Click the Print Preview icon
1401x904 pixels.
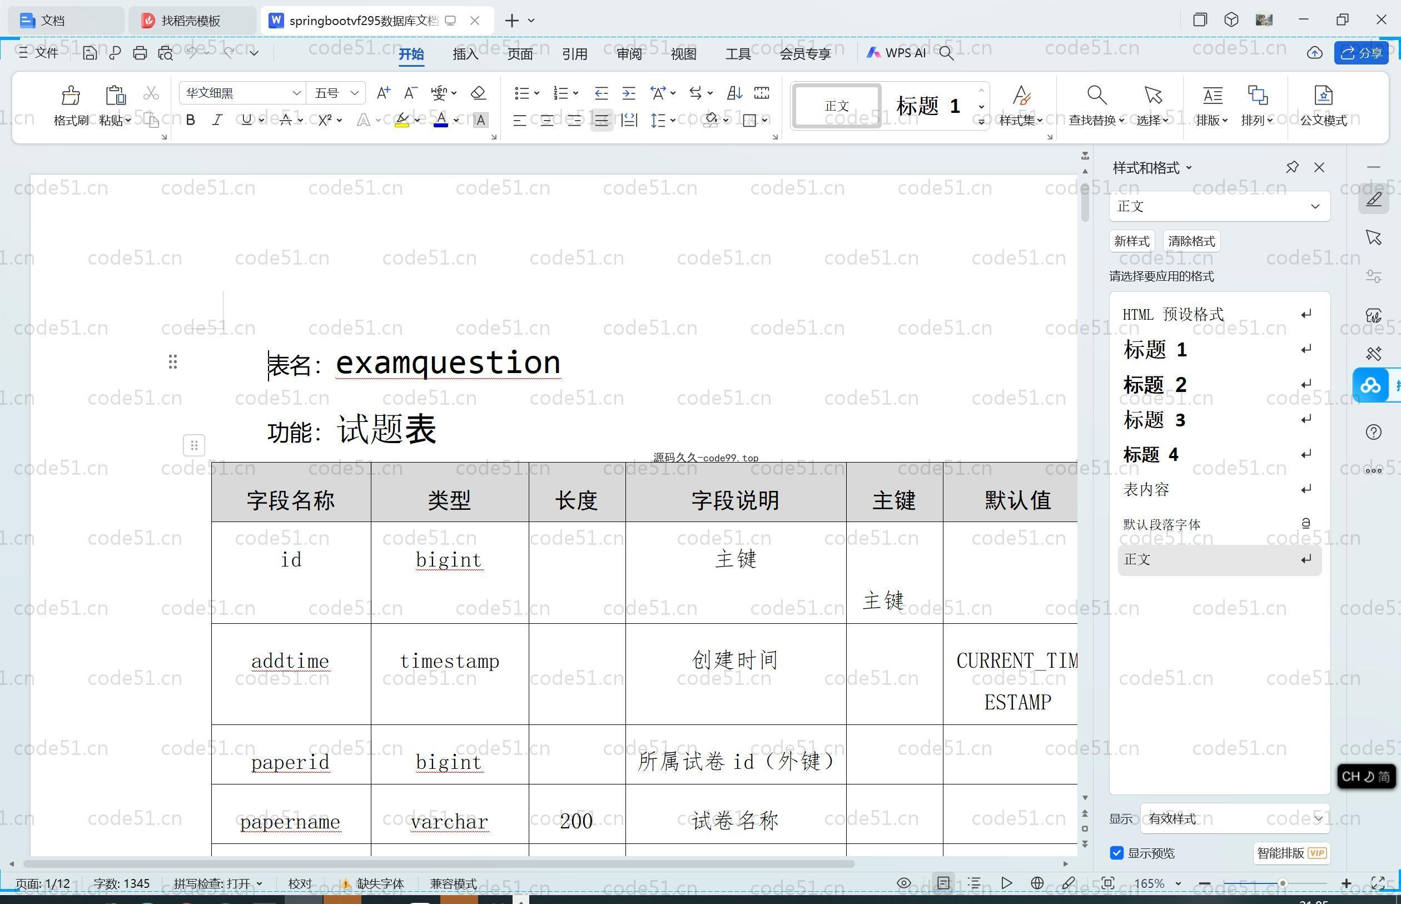point(166,53)
